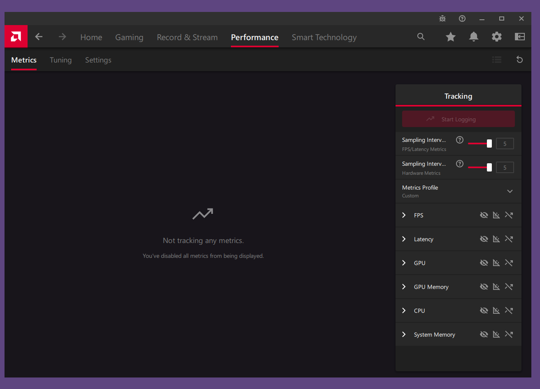Go back with the left arrow
This screenshot has width=540, height=389.
point(39,37)
